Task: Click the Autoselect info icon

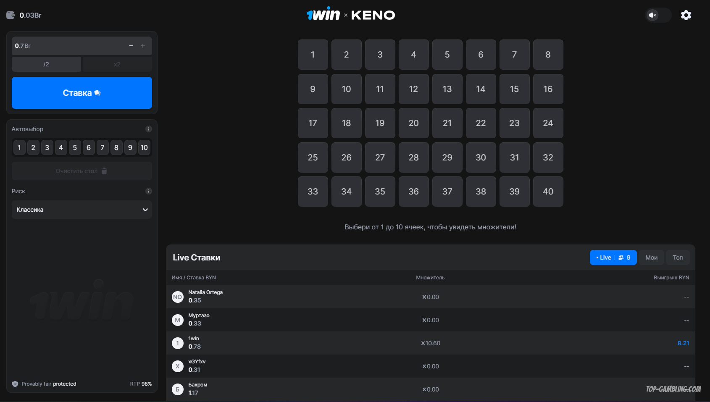Action: [148, 129]
